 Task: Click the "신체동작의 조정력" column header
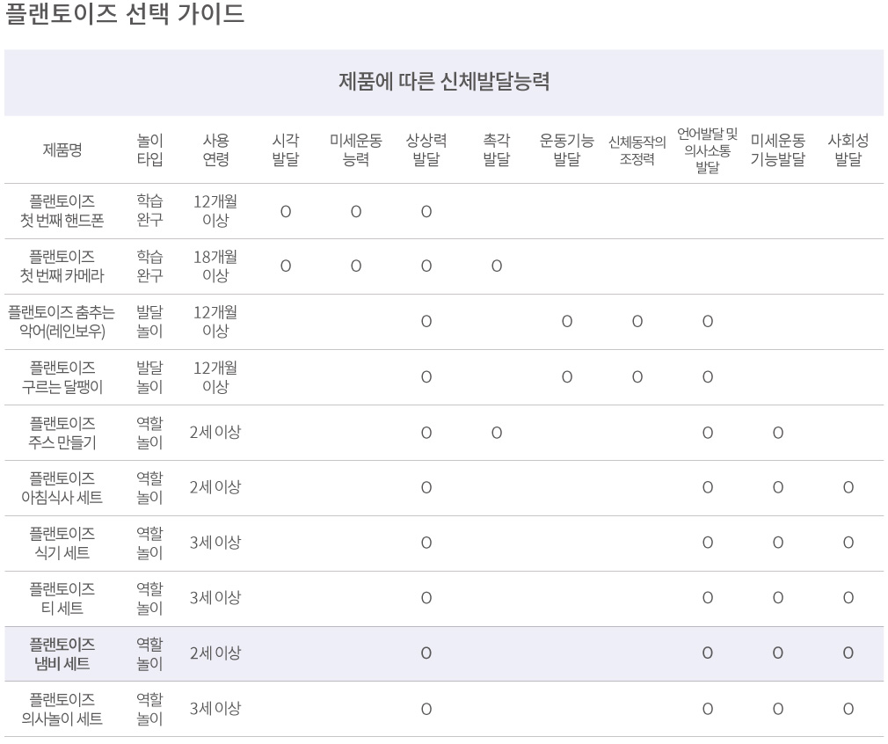click(x=637, y=150)
